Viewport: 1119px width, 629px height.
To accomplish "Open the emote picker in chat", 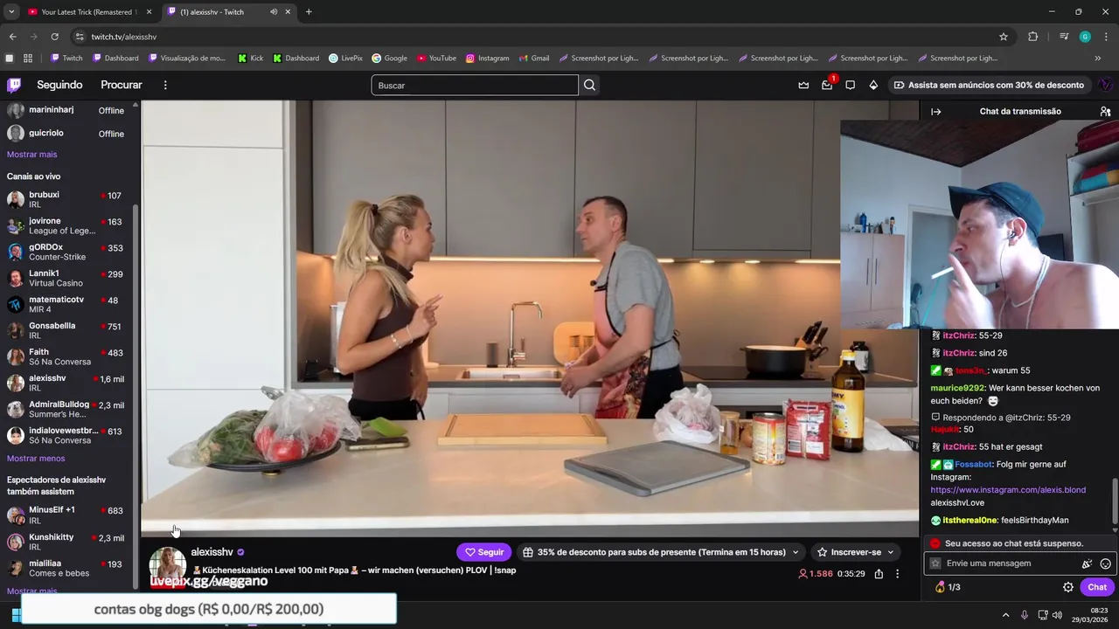I will point(1106,563).
